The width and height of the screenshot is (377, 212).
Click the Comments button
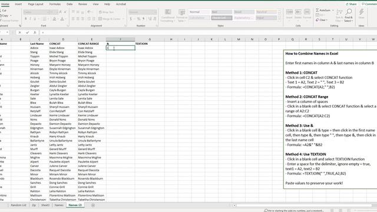[x=369, y=4]
